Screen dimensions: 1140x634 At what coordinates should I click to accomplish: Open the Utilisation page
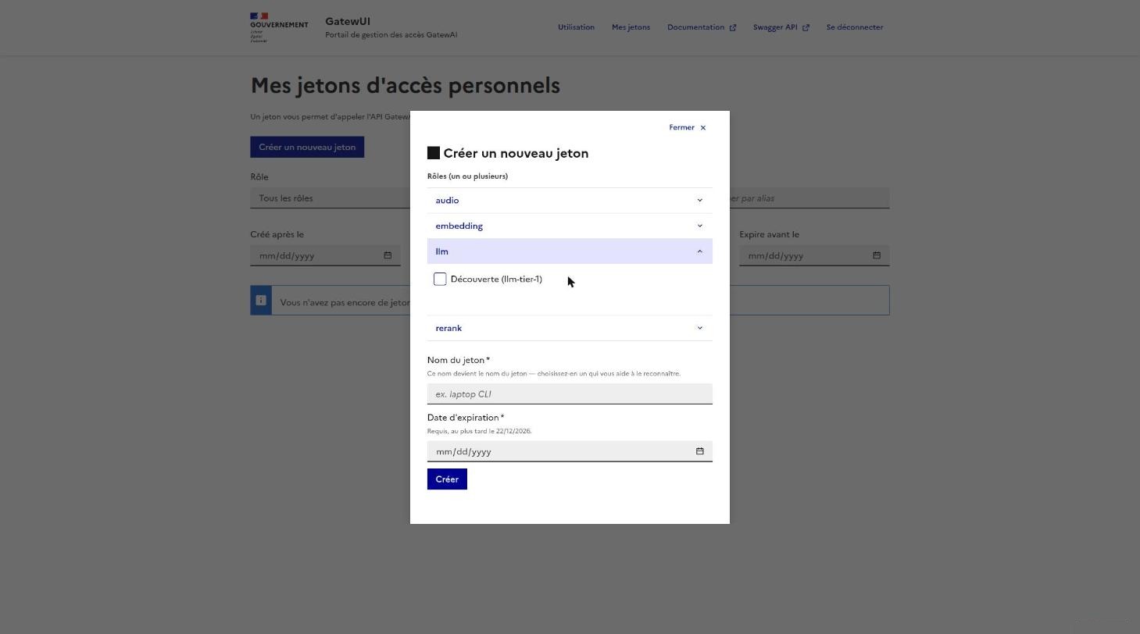pos(576,27)
